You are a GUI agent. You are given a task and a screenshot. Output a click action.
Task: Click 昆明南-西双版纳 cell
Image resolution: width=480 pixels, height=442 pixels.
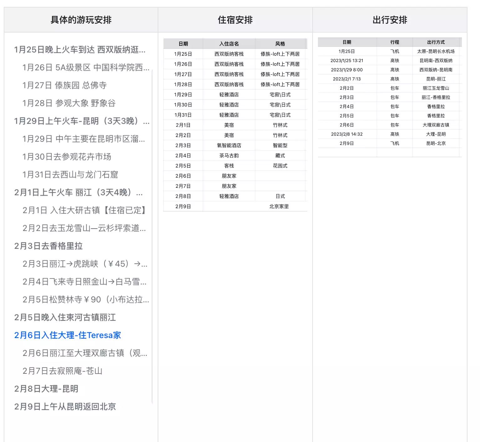(436, 60)
